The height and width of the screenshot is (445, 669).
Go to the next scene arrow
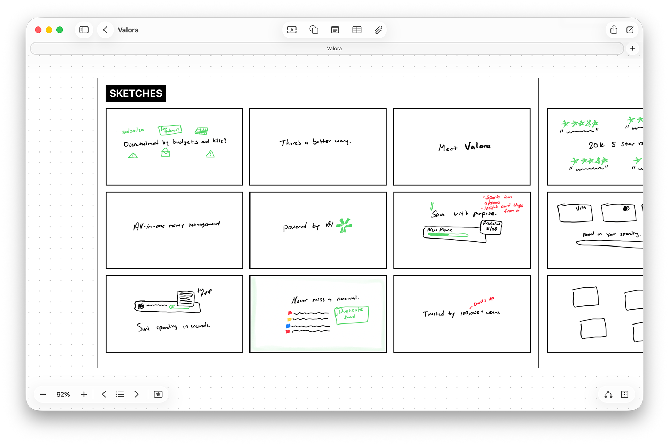pos(136,394)
